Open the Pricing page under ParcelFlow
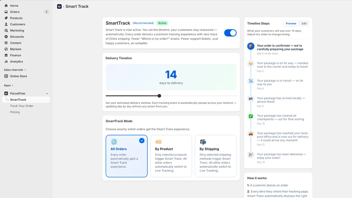The width and height of the screenshot is (352, 198). click(x=15, y=112)
